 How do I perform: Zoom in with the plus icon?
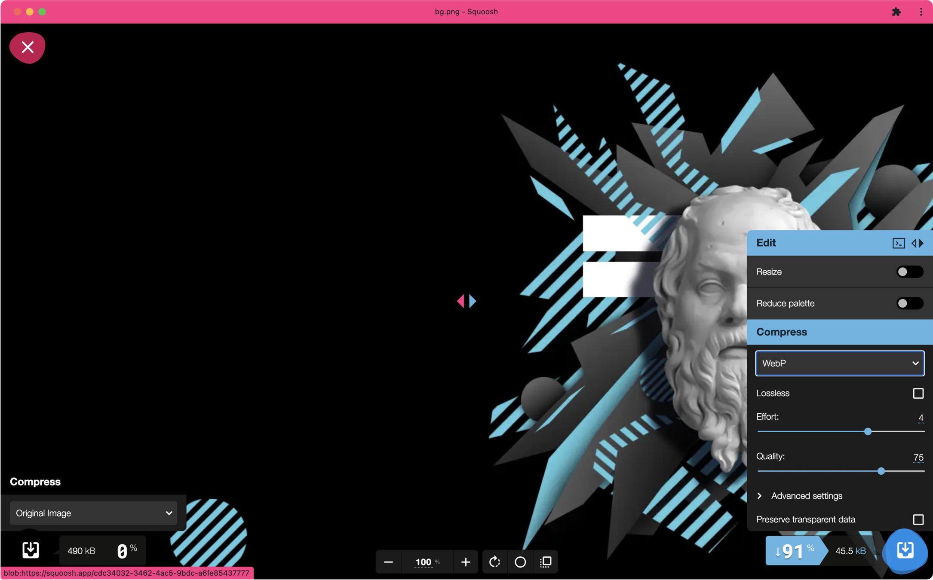coord(466,562)
